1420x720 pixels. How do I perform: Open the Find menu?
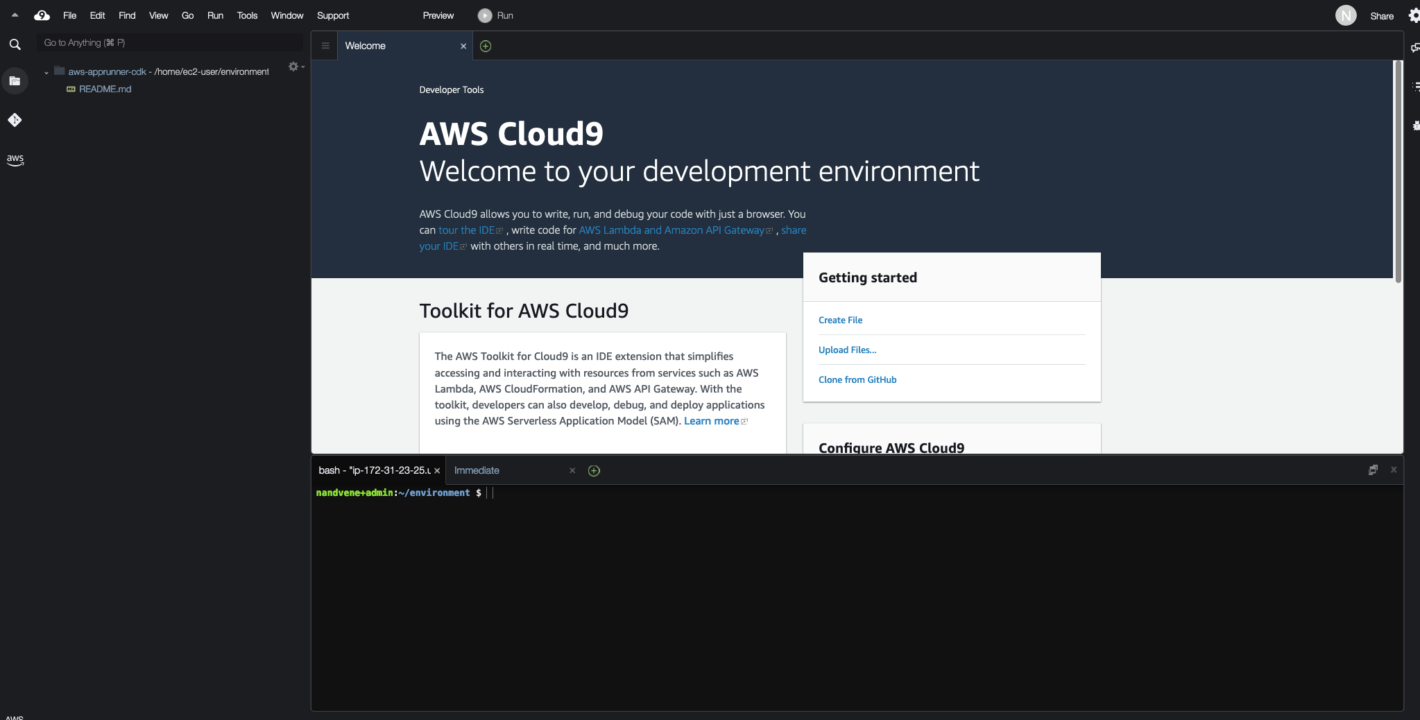(127, 15)
